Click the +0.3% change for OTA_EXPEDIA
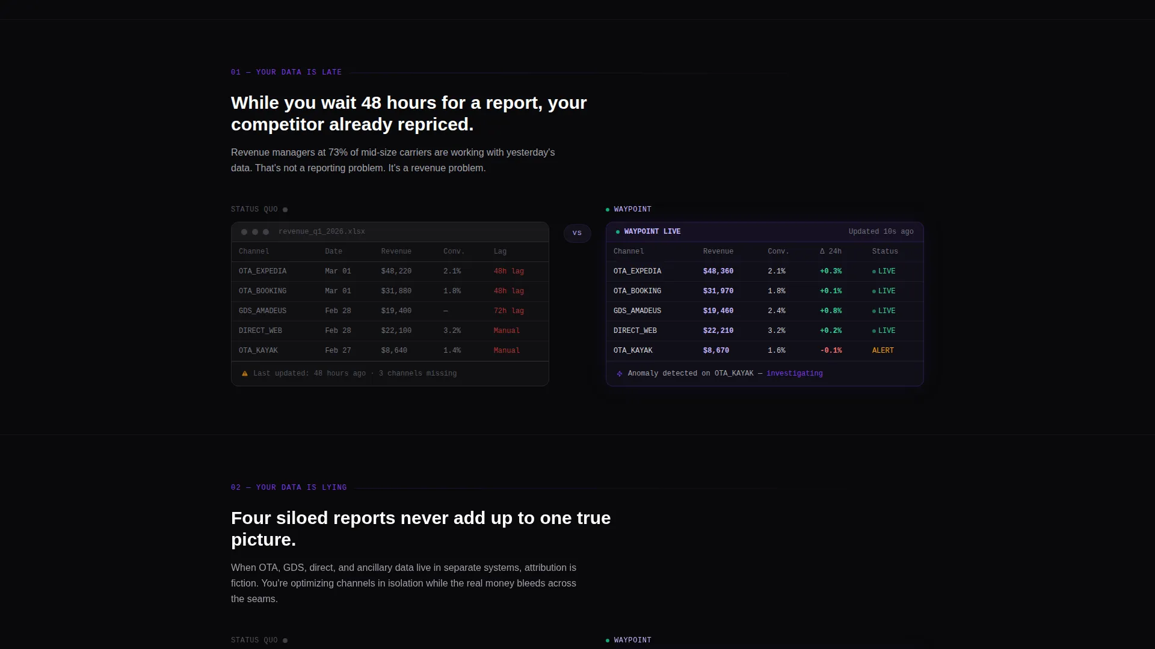 831,272
